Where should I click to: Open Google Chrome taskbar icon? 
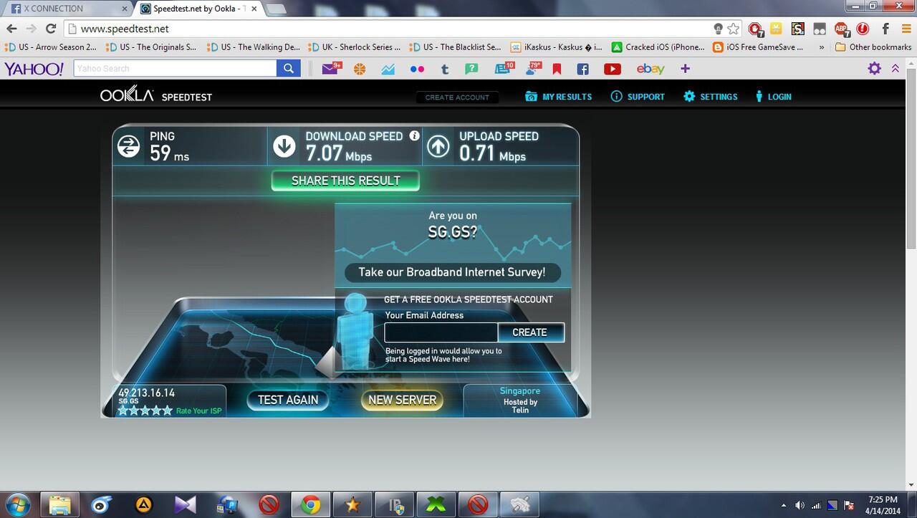pyautogui.click(x=310, y=504)
